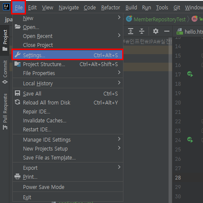The image size is (203, 203).
Task: Click the Expand All toolbar icon
Action: 131,31
